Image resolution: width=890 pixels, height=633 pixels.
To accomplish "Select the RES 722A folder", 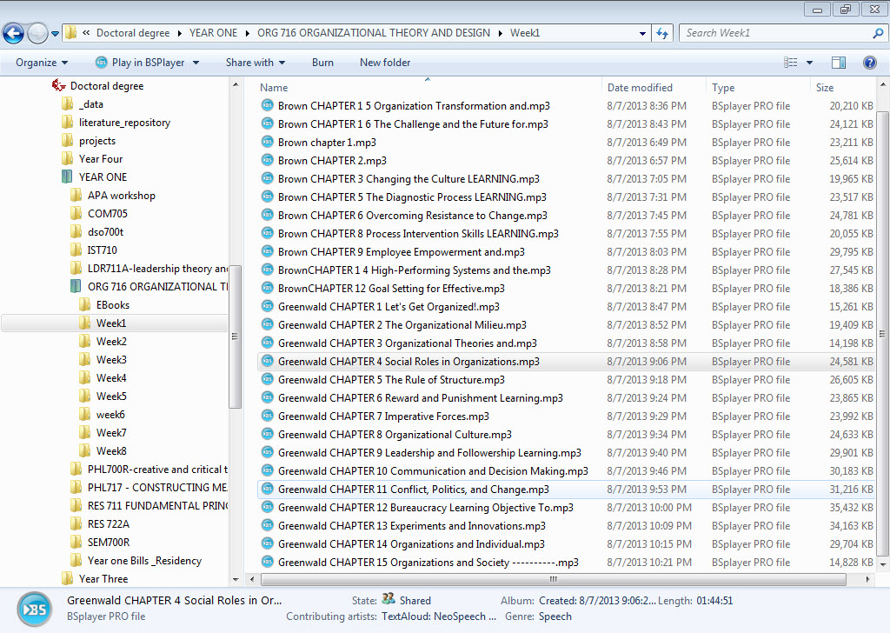I will pyautogui.click(x=109, y=524).
